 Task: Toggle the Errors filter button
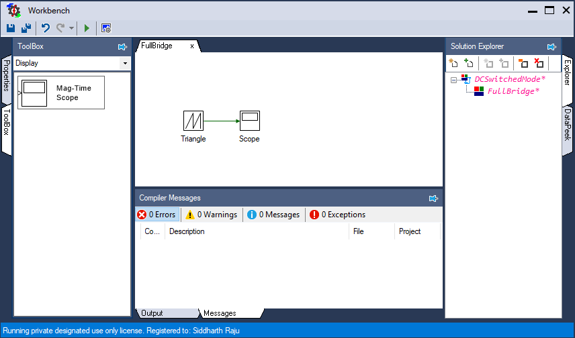157,215
